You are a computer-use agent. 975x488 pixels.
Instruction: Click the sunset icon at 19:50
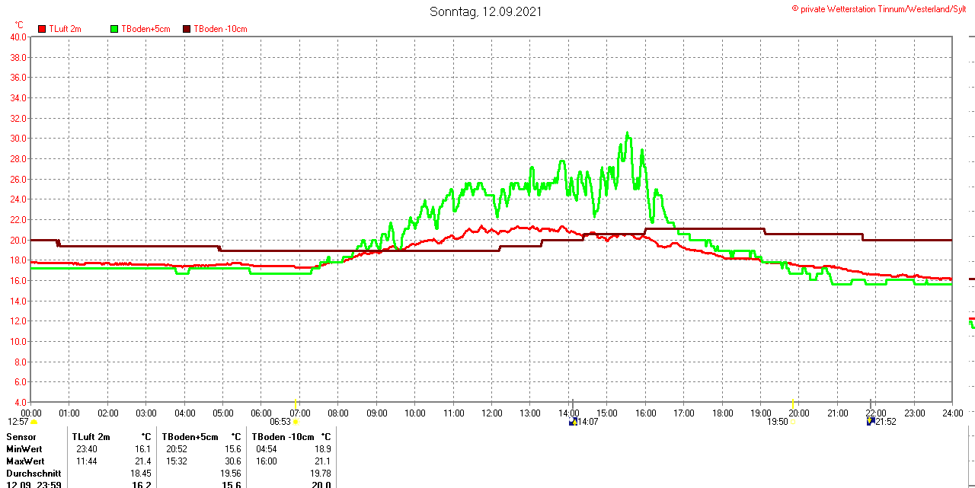[793, 422]
